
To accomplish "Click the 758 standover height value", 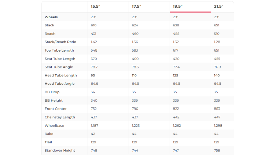I will click(217, 150).
